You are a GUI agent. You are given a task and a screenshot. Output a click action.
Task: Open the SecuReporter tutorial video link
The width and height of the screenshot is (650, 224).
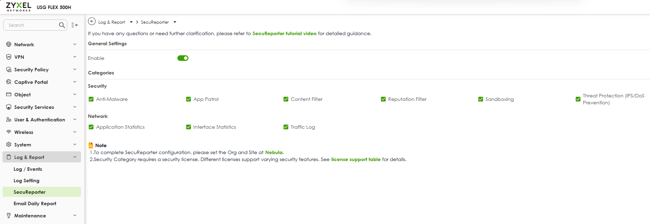click(x=285, y=33)
